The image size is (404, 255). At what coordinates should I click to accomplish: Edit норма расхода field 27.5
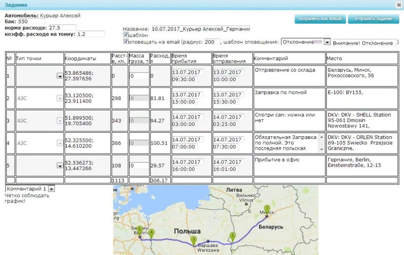tap(62, 27)
